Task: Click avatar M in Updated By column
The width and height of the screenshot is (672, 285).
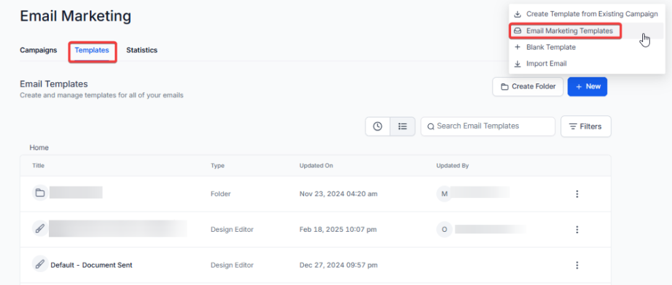Action: (x=444, y=194)
